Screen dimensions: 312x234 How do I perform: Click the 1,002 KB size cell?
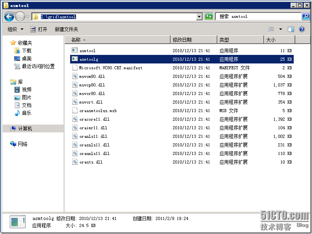282,136
